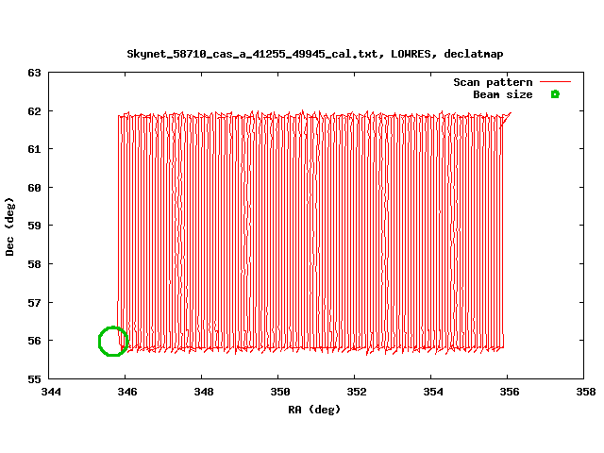Click the x-axis tick label 352
This screenshot has width=604, height=453.
(357, 392)
